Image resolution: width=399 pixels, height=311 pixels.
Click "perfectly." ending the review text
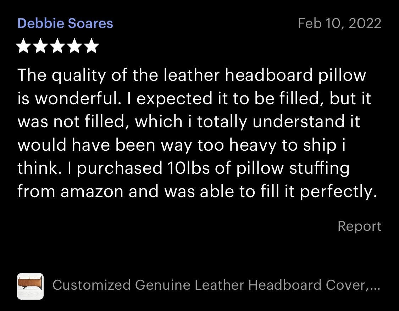[x=338, y=192]
